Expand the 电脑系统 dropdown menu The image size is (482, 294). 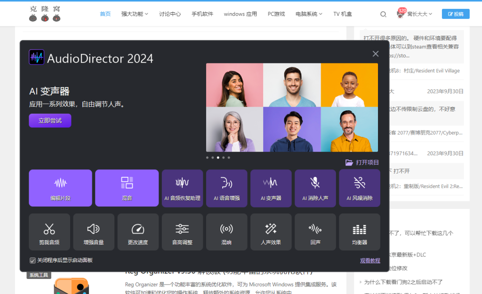coord(309,14)
